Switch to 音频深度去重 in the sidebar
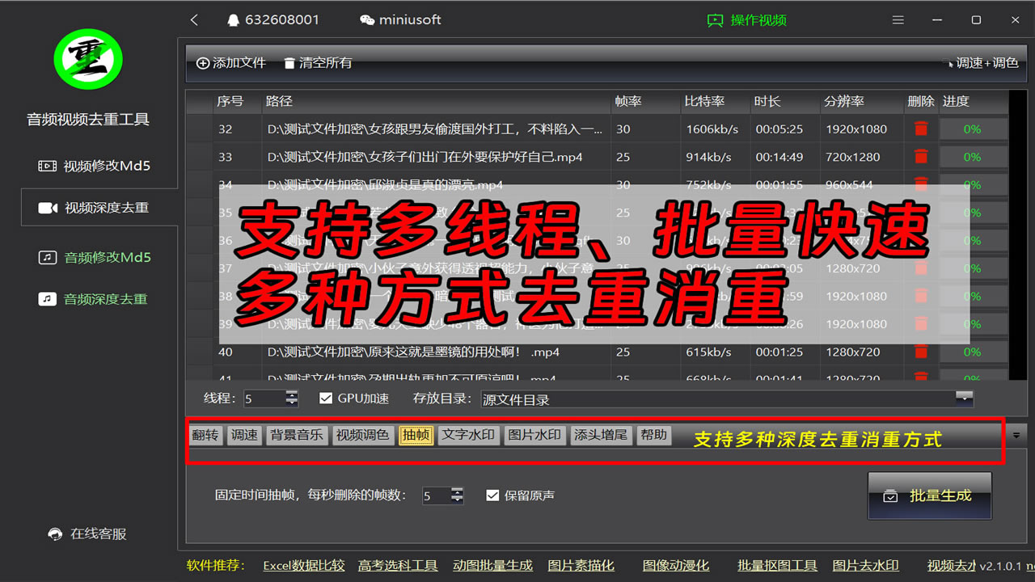1035x582 pixels. [x=99, y=298]
